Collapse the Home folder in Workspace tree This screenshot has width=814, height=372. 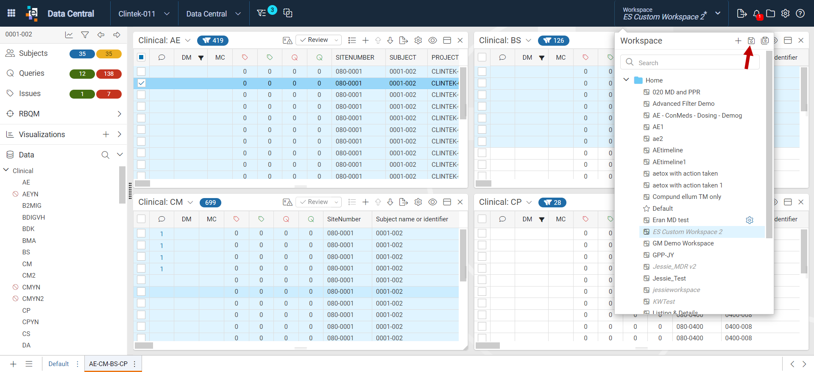(626, 80)
